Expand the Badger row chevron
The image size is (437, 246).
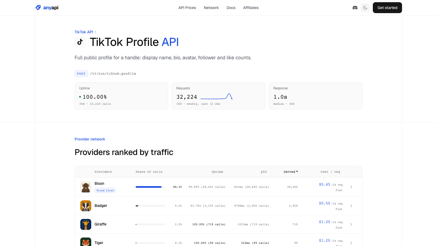351,206
